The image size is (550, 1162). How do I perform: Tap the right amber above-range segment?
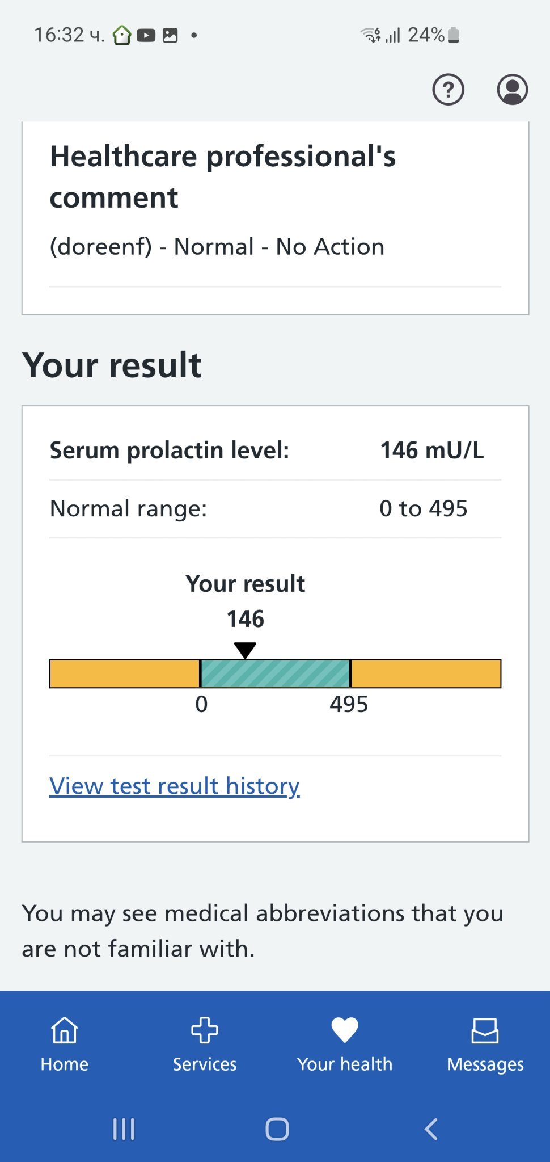[426, 673]
